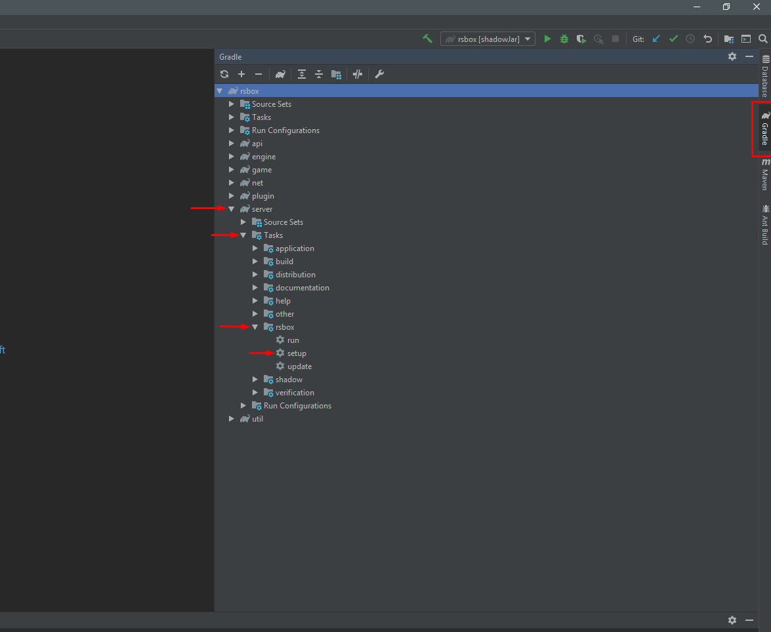Image resolution: width=771 pixels, height=632 pixels.
Task: Open the rsbox [shadowJar] run configuration dropdown
Action: point(488,39)
